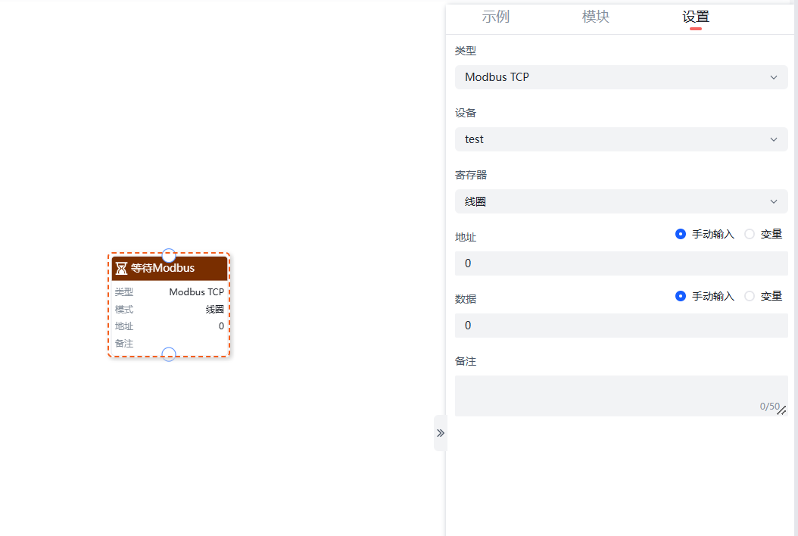Image resolution: width=798 pixels, height=536 pixels.
Task: Open the 设备 dropdown showing test
Action: tap(621, 139)
